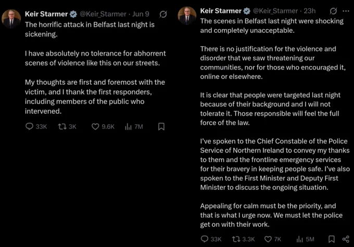
Task: Repost the Jun 9 Belfast attack tweet
Action: pos(67,126)
